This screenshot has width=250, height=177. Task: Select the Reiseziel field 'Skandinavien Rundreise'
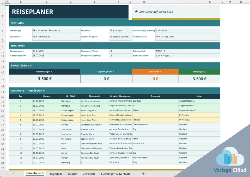click(x=56, y=31)
